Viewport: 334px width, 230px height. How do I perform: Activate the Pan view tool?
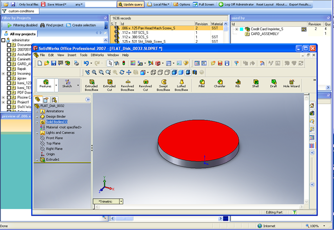[128, 72]
